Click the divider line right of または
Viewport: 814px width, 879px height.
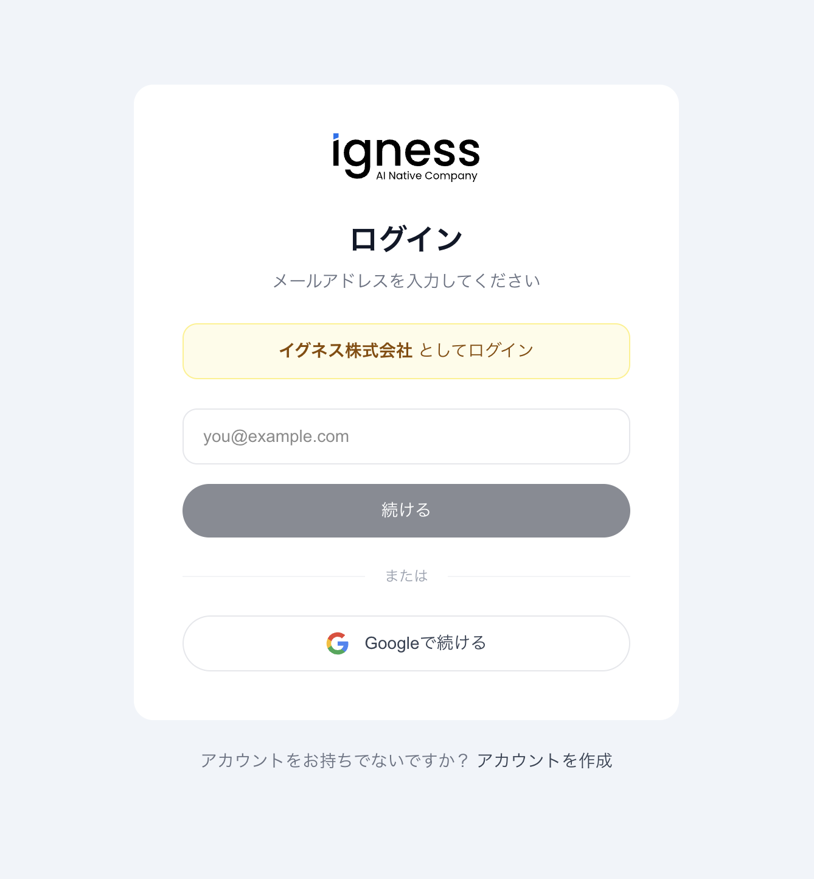point(538,576)
